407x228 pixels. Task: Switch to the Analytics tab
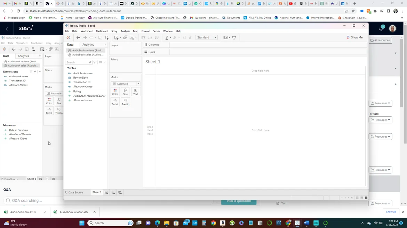coord(88,45)
